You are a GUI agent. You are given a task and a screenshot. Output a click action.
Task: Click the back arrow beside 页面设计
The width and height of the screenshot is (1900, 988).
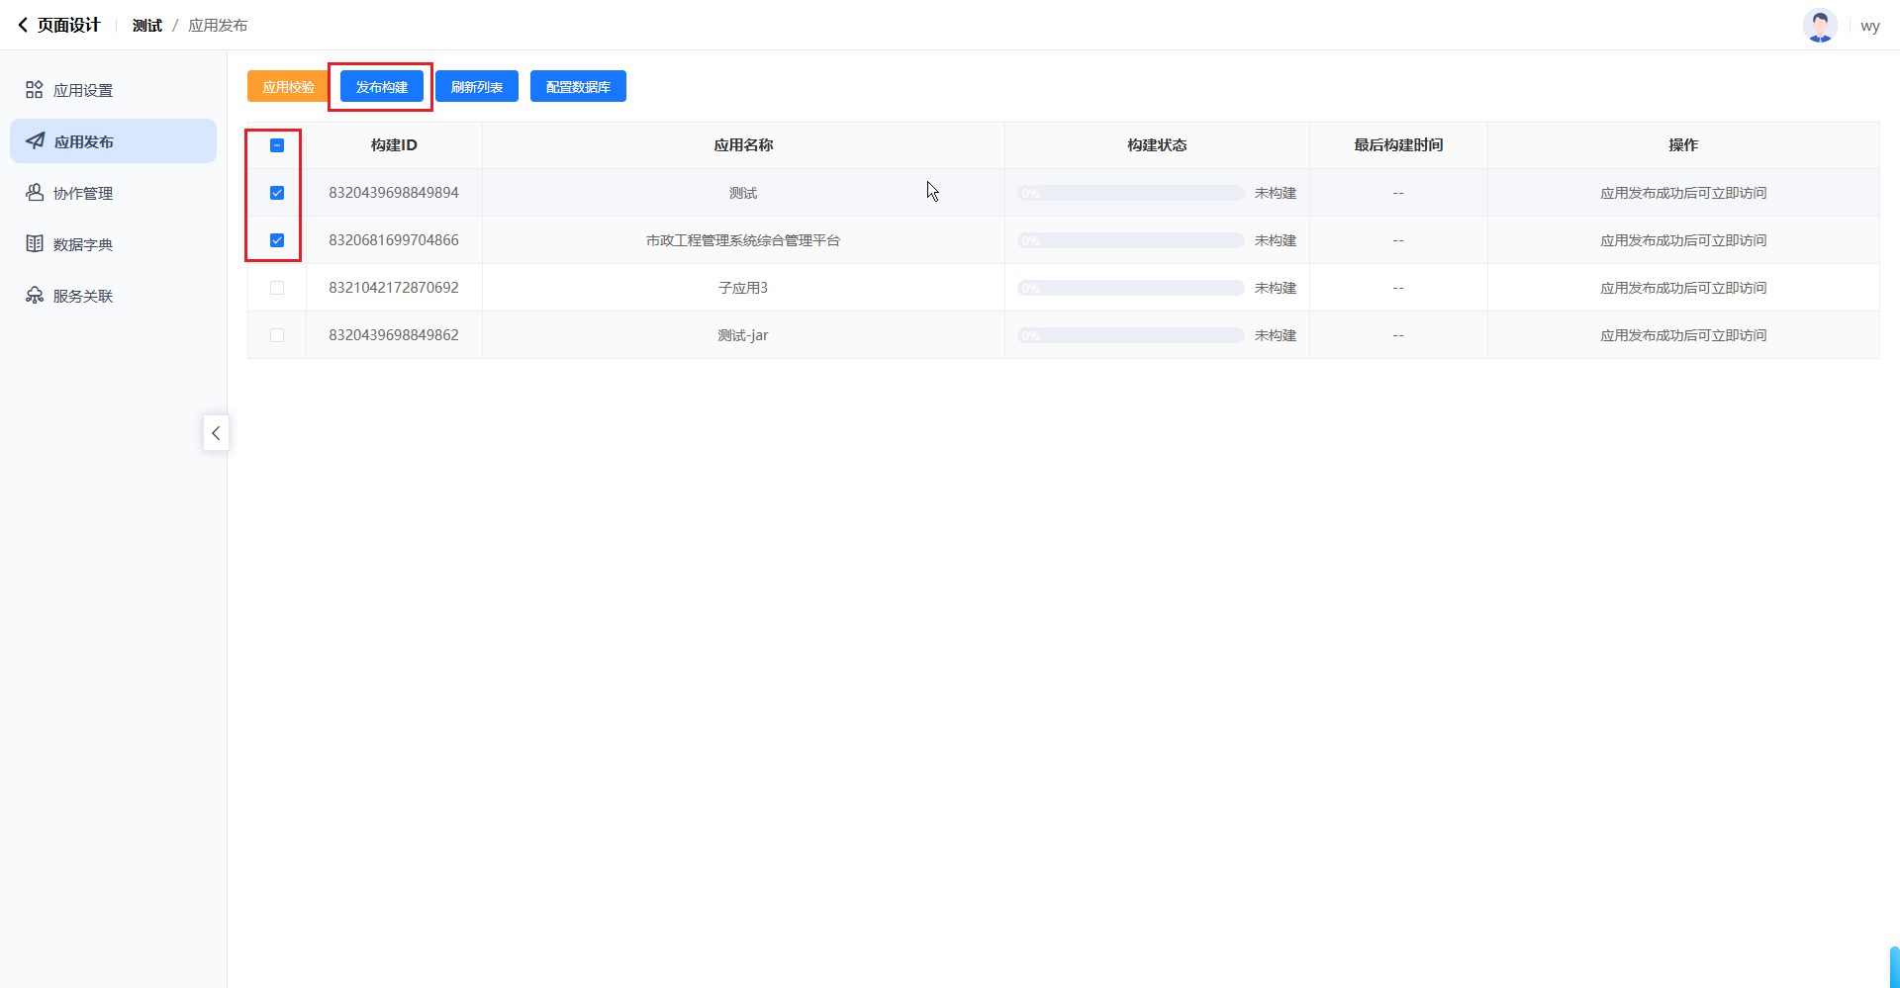(23, 25)
